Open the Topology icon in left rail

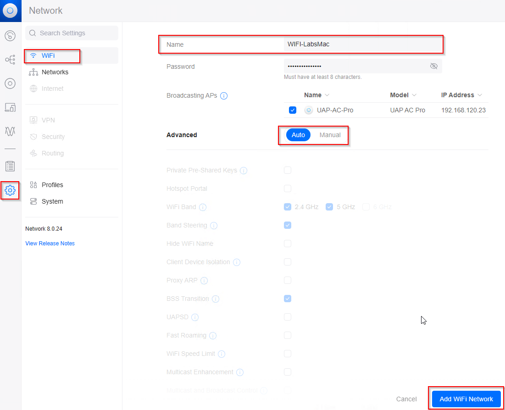point(10,60)
